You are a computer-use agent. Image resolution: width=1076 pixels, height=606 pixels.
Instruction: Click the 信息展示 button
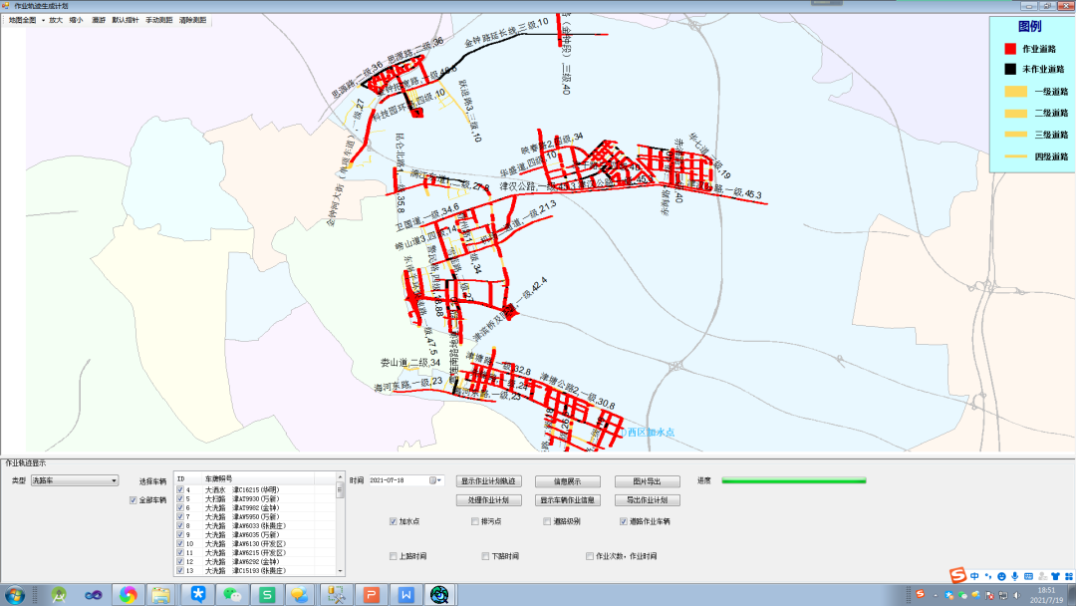point(568,481)
